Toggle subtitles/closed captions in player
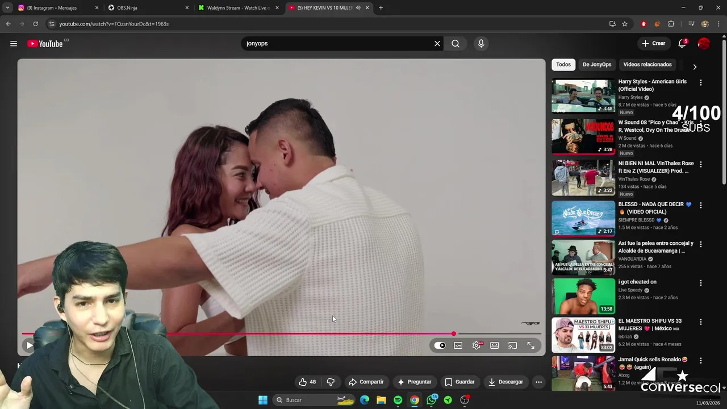This screenshot has height=409, width=727. (x=458, y=345)
